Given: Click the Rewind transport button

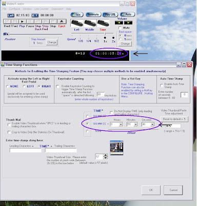Looking at the screenshot, I should click(7, 22).
